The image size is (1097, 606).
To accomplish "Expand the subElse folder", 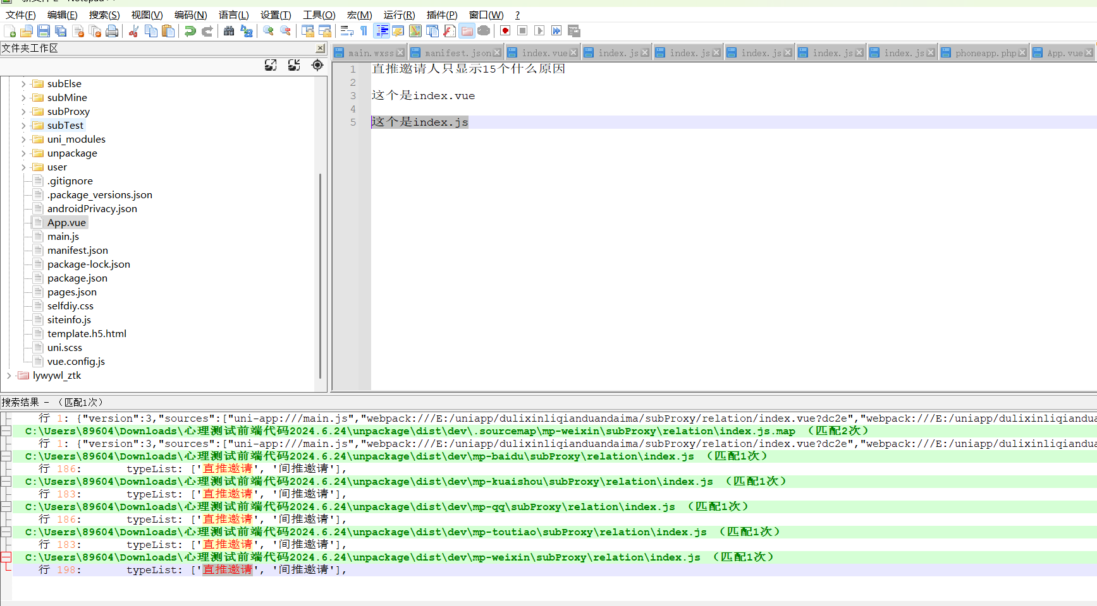I will [23, 84].
